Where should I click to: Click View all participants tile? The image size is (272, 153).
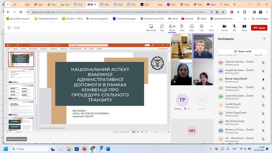point(202,102)
